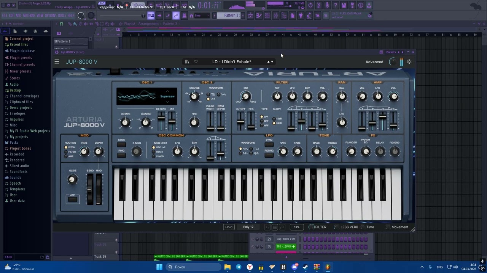Open the Supersaw waveform selector in OSC 1
487x273 pixels.
tap(167, 96)
